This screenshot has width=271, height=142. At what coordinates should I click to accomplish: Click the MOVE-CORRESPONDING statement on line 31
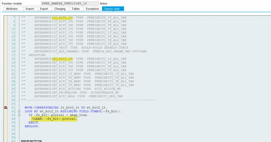[x=66, y=108]
